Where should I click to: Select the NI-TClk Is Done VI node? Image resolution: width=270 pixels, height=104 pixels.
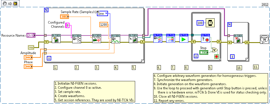(205, 39)
